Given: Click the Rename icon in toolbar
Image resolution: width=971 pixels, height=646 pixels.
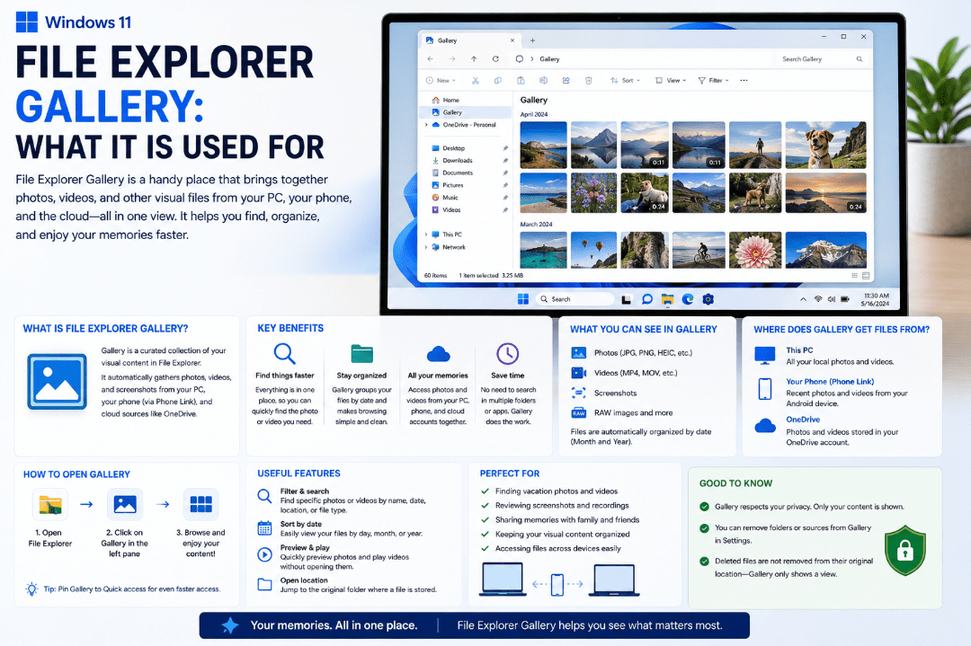Looking at the screenshot, I should (543, 81).
